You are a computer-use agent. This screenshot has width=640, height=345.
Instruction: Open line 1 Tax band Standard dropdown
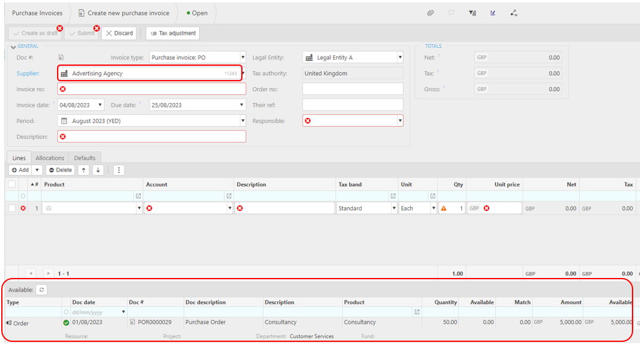394,208
